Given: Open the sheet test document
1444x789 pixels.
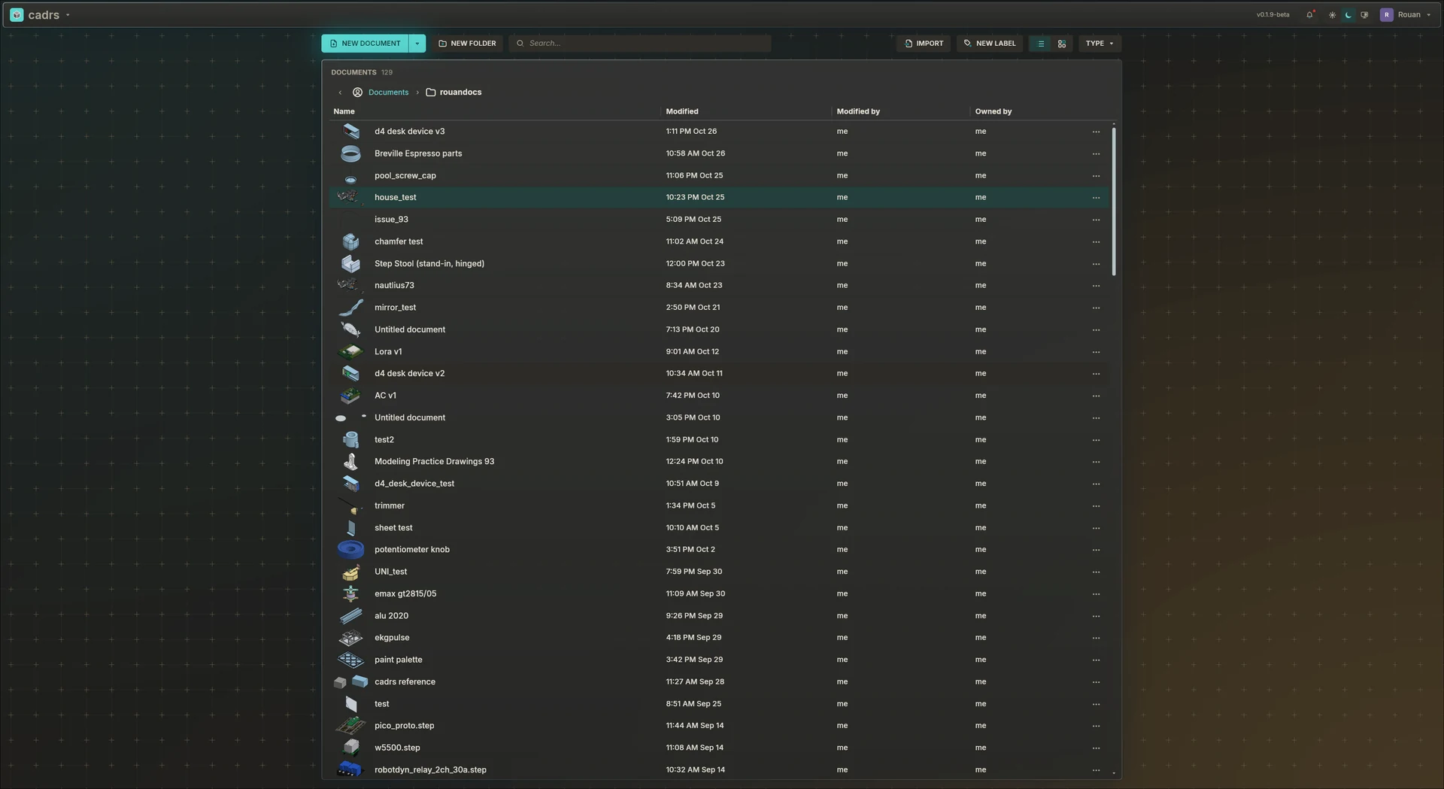Looking at the screenshot, I should (x=393, y=528).
